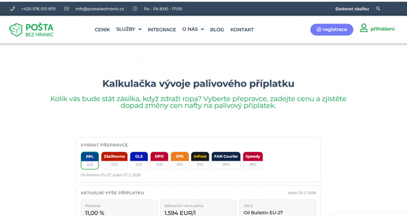Click the registrace button

coord(332,29)
